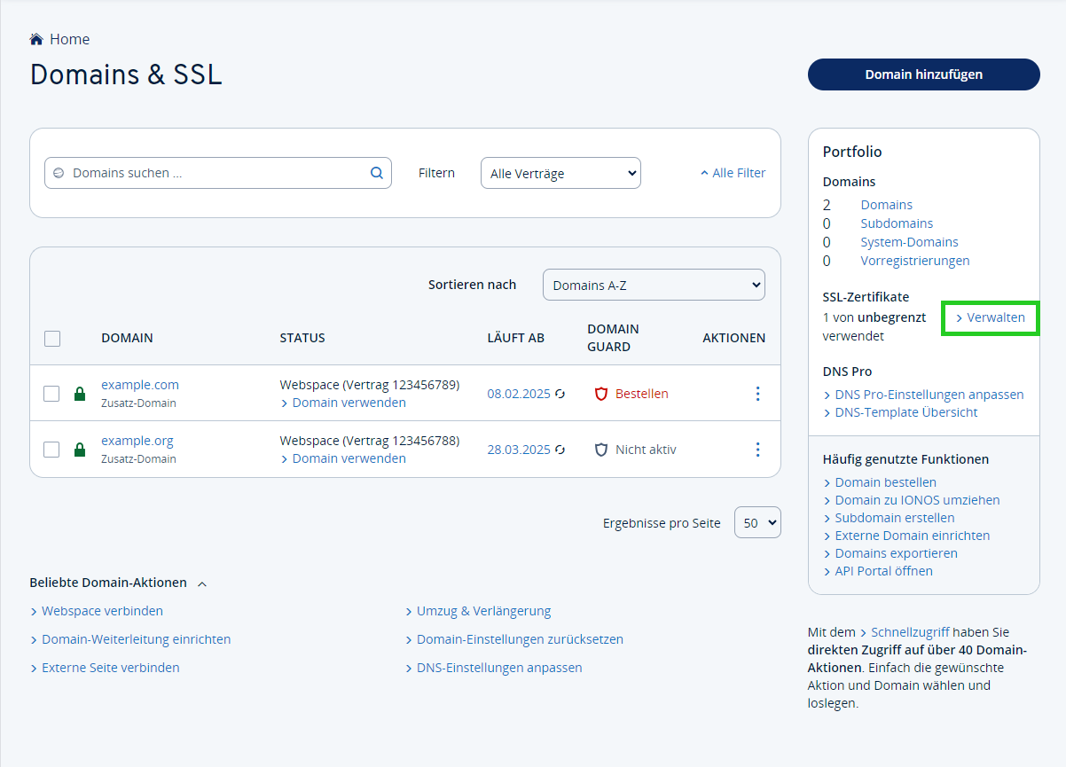Screen dimensions: 1066x767
Task: Click the icon inside the domain search box
Action: click(59, 173)
